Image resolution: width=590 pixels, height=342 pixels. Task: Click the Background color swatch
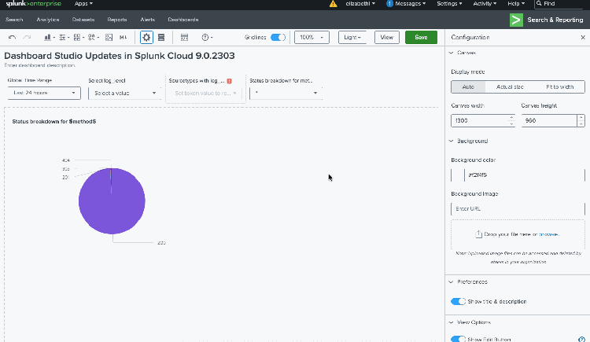pos(457,175)
